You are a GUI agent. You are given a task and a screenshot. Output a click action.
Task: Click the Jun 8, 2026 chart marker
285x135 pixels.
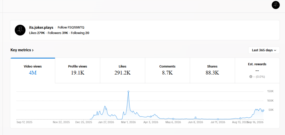195,117
